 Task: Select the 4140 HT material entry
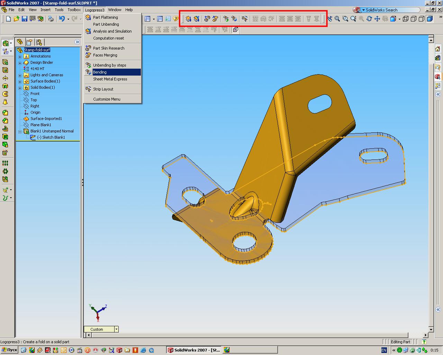(37, 69)
